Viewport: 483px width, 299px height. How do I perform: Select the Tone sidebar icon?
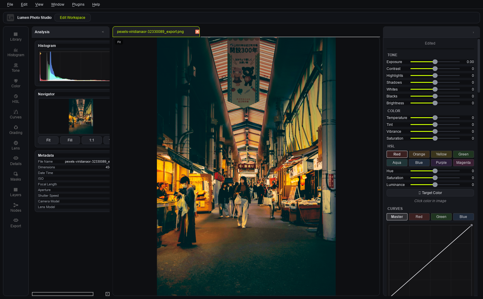click(x=16, y=68)
